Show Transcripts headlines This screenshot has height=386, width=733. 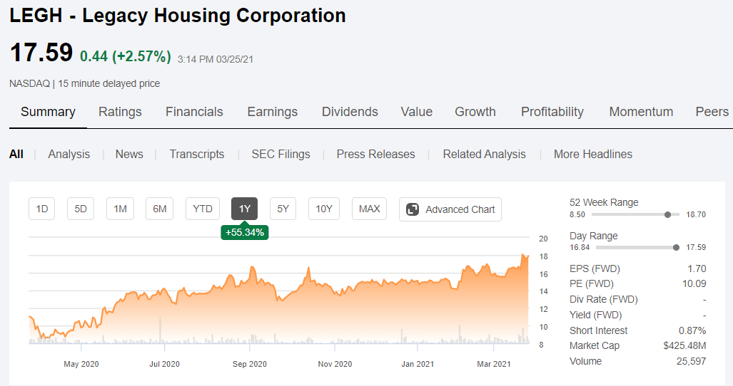pyautogui.click(x=196, y=155)
